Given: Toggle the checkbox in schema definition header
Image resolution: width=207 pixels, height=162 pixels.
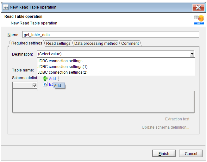Looking at the screenshot, I should pos(34,85).
